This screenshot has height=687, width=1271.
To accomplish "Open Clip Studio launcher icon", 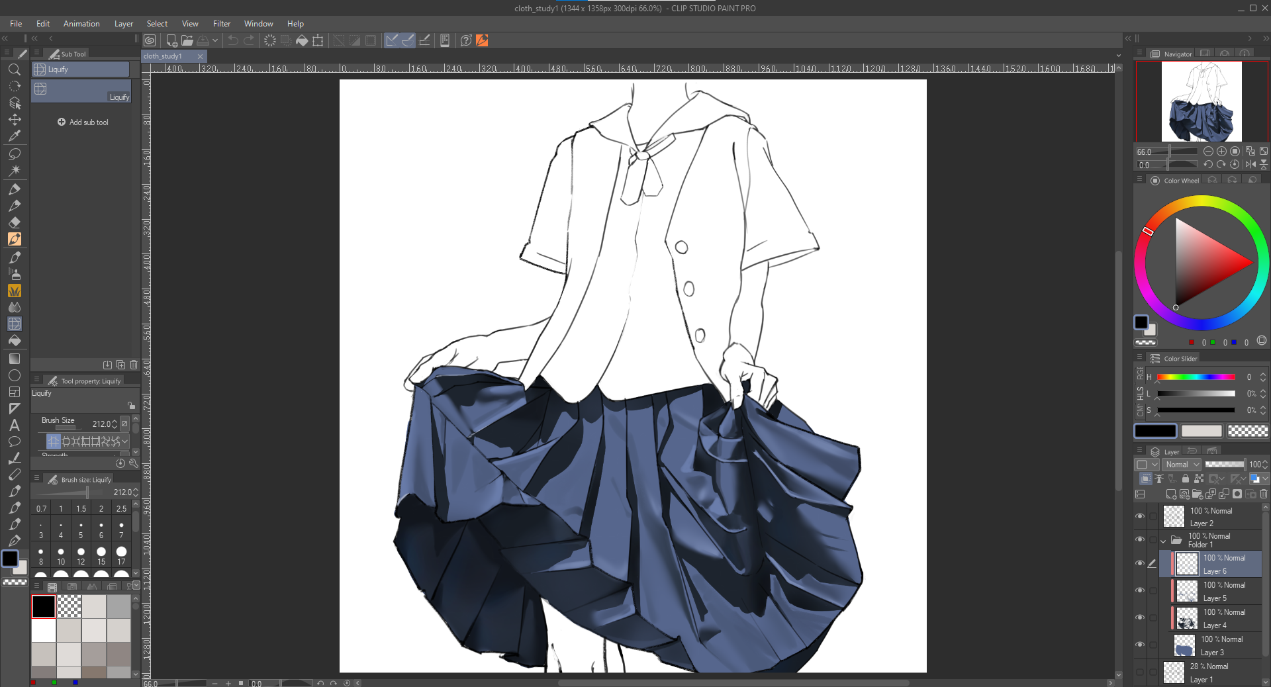I will (x=150, y=40).
